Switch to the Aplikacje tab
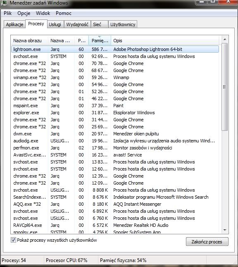This screenshot has height=267, width=238. [x=14, y=24]
